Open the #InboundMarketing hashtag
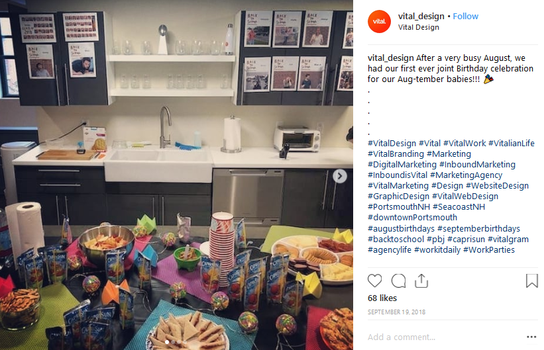Image resolution: width=544 pixels, height=350 pixels. pos(477,164)
